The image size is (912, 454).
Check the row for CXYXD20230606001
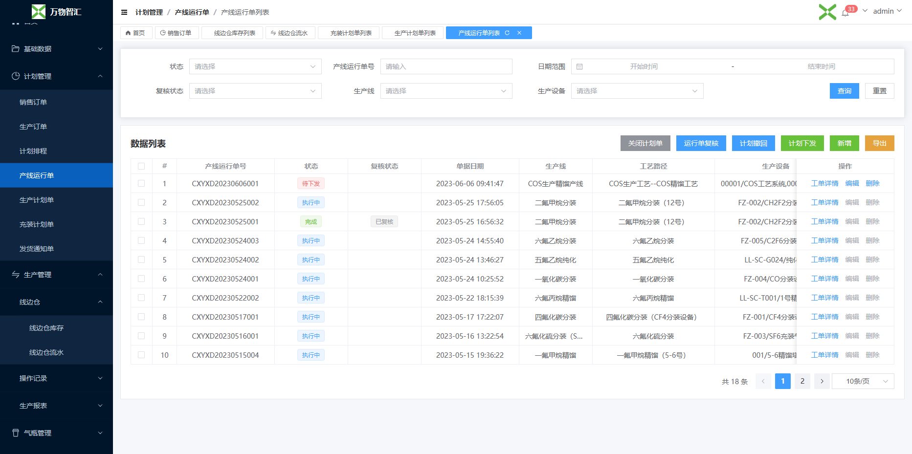[x=141, y=184]
